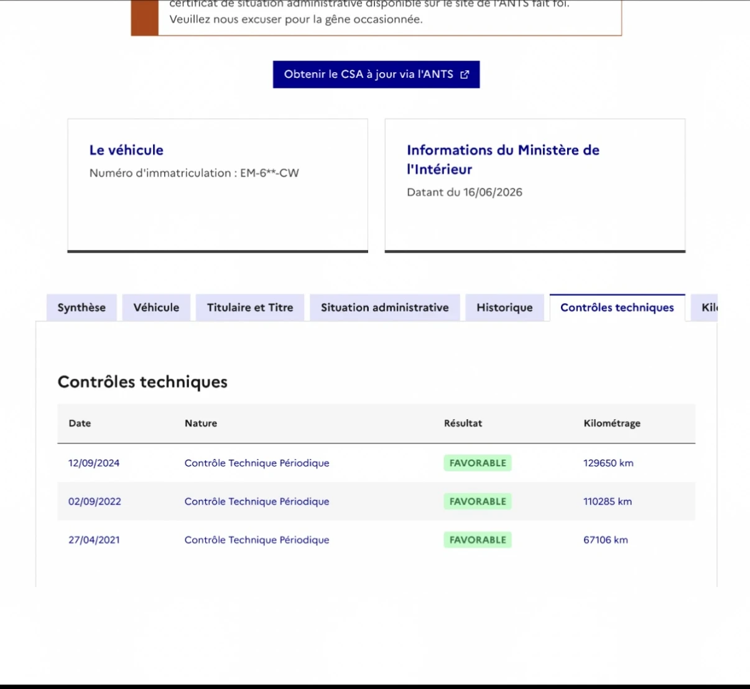Open the partially visible Kilométrage tab
The height and width of the screenshot is (689, 750).
click(704, 308)
